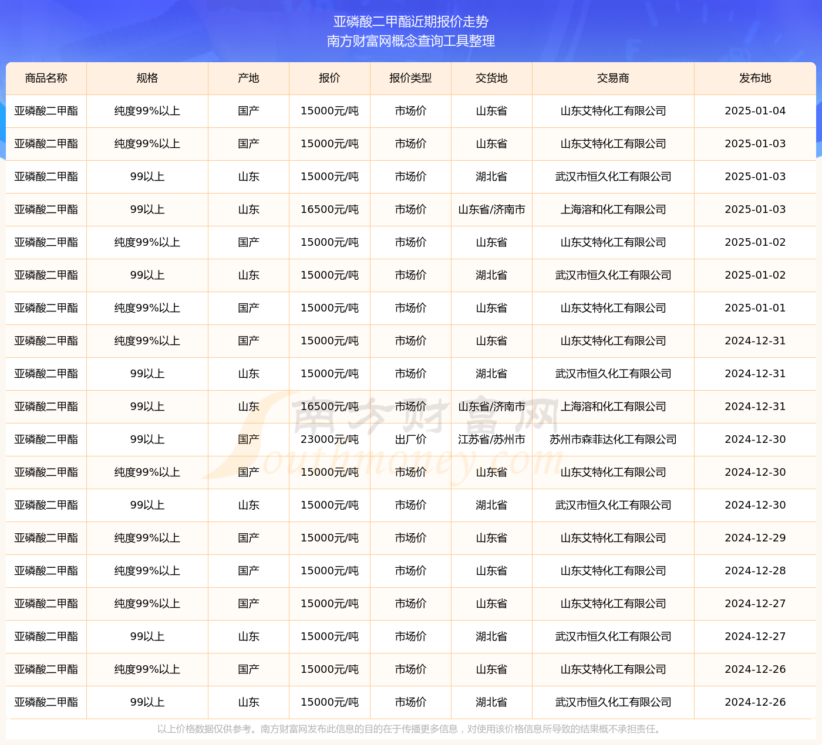Click the date 2025-01-04
Image resolution: width=822 pixels, height=745 pixels.
756,111
